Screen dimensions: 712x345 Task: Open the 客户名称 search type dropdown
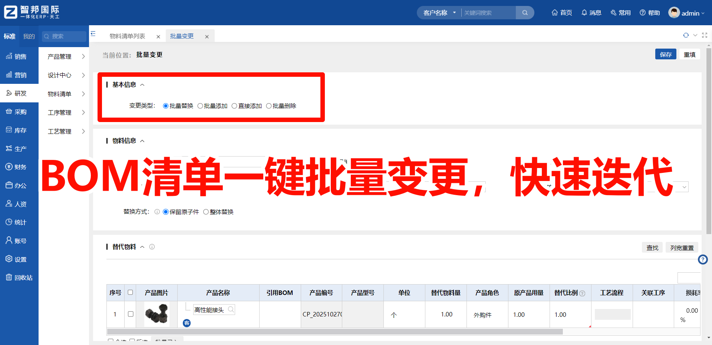(439, 13)
